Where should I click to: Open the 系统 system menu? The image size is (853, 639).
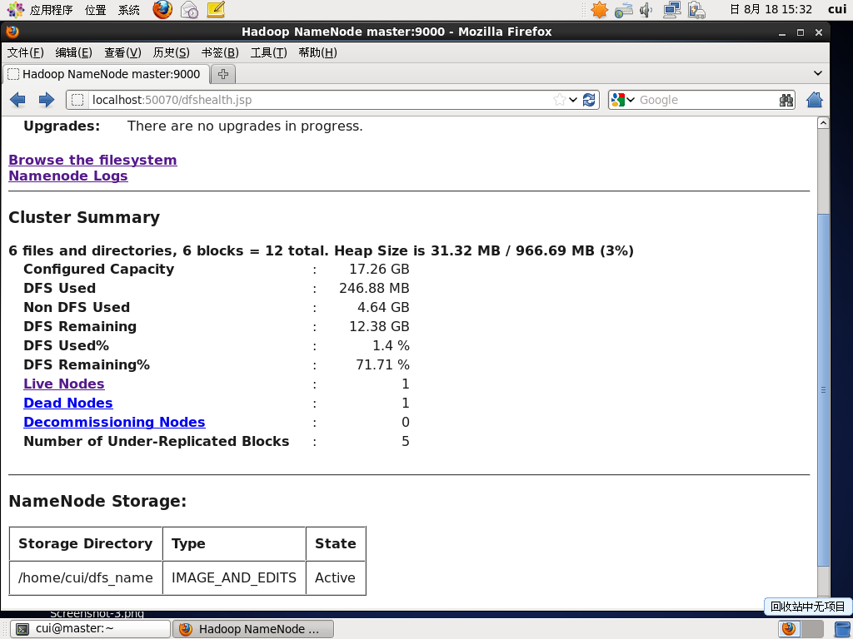129,10
